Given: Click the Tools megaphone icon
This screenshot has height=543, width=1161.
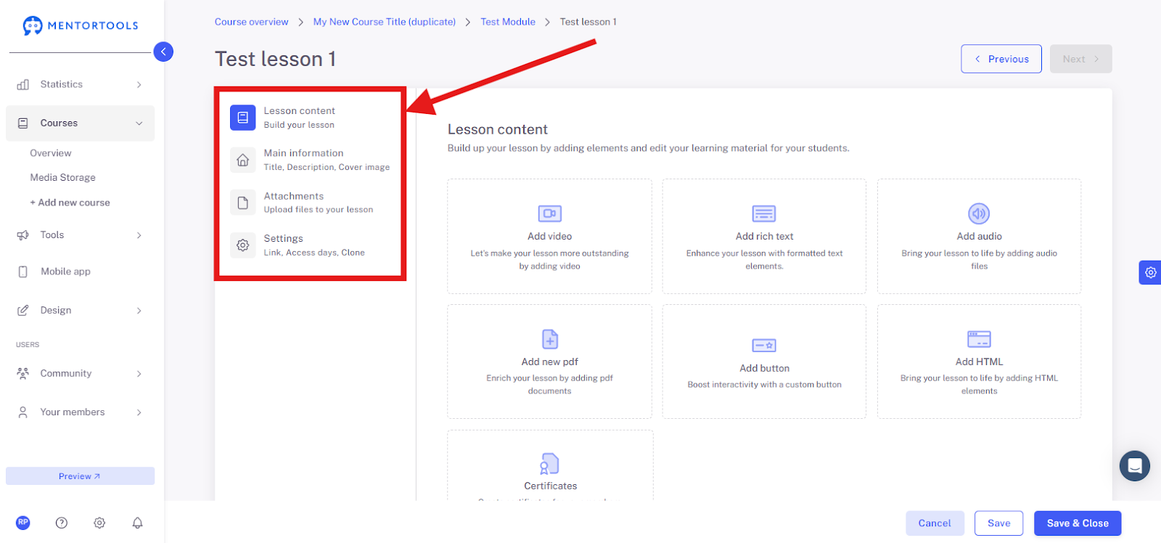Looking at the screenshot, I should click(x=23, y=235).
